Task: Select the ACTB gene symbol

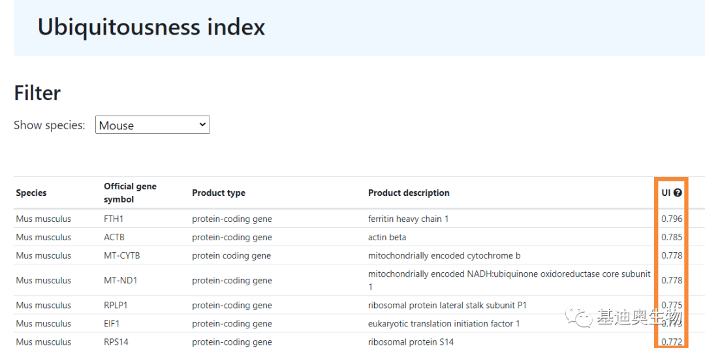Action: click(x=114, y=237)
